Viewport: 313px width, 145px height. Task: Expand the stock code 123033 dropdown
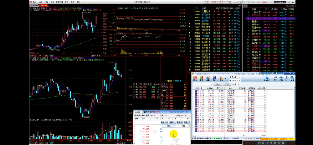(141, 111)
